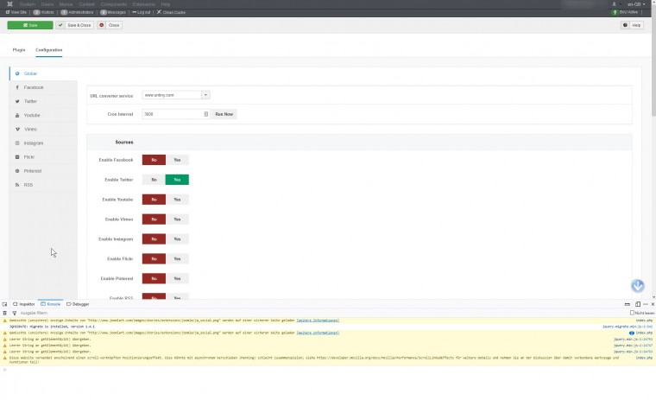The height and width of the screenshot is (400, 656).
Task: Set Enable Facebook to Yes
Action: 177,160
